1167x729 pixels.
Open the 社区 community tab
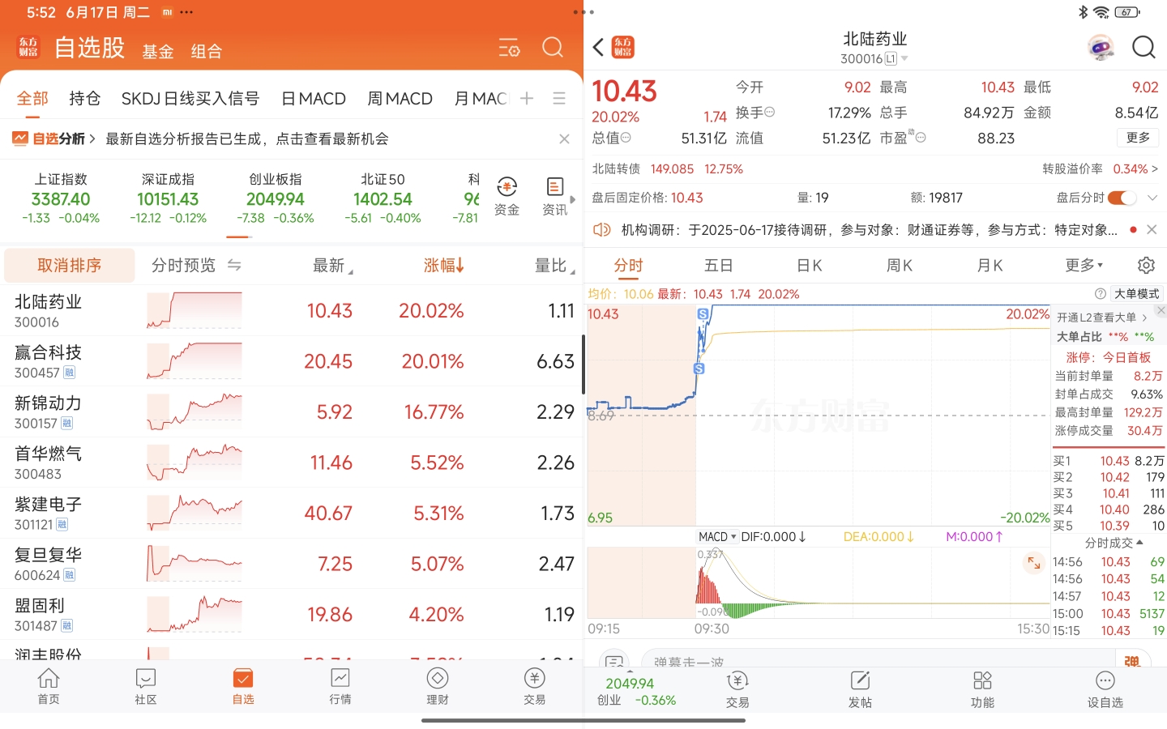pyautogui.click(x=146, y=686)
